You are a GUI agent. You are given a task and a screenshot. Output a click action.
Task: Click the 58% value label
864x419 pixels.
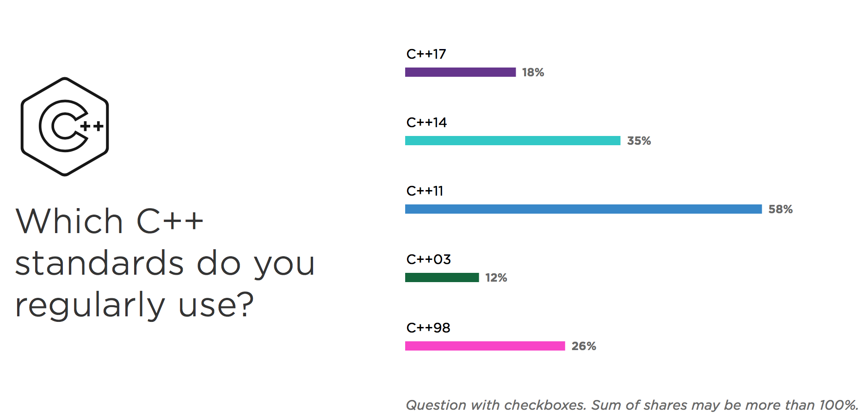click(x=780, y=209)
